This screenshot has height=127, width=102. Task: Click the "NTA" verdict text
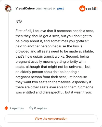coord(19,22)
